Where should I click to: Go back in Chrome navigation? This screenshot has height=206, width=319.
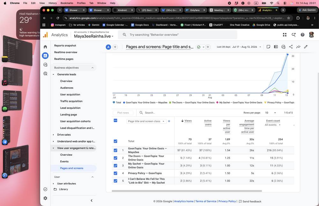pos(44,18)
